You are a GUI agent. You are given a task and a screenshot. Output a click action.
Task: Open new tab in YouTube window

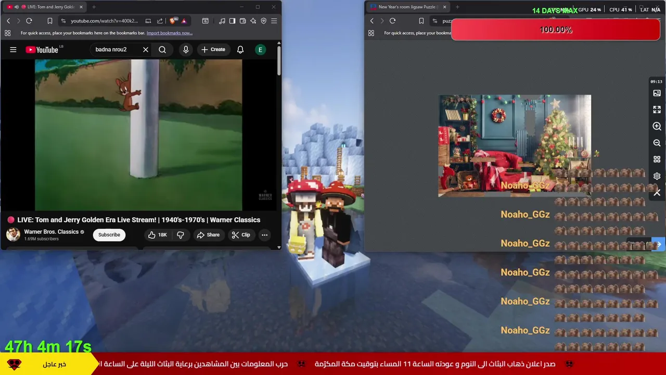click(x=94, y=7)
